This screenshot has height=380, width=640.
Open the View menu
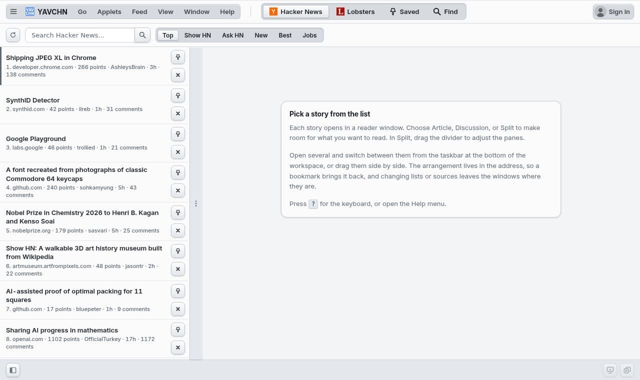pos(165,11)
